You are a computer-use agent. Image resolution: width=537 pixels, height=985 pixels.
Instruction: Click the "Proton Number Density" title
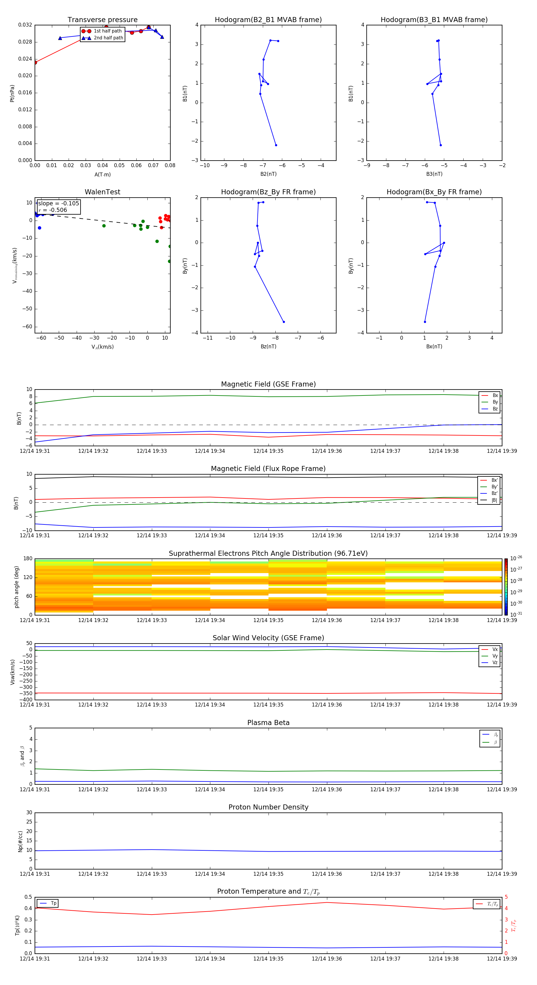tap(268, 807)
